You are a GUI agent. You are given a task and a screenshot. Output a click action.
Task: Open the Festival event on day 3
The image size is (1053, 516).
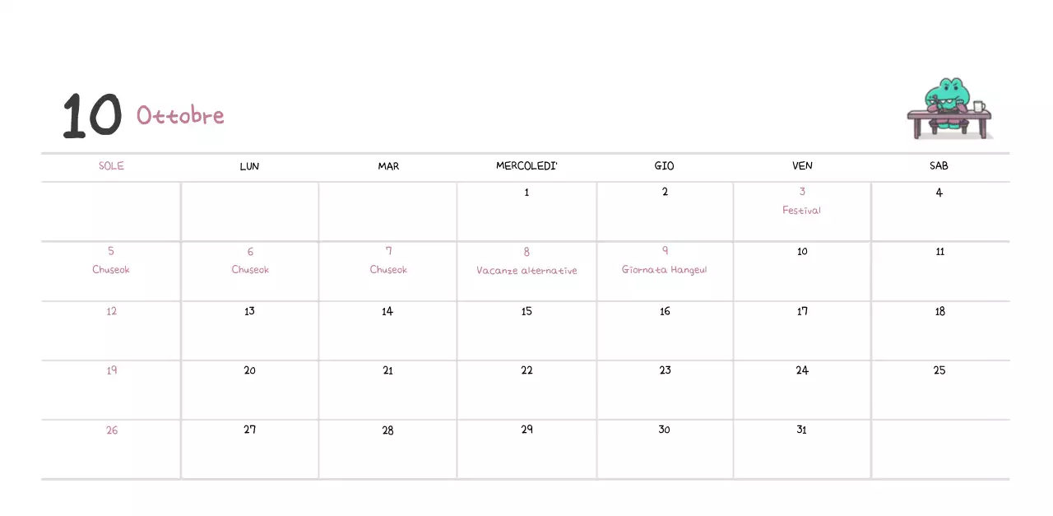pyautogui.click(x=801, y=211)
